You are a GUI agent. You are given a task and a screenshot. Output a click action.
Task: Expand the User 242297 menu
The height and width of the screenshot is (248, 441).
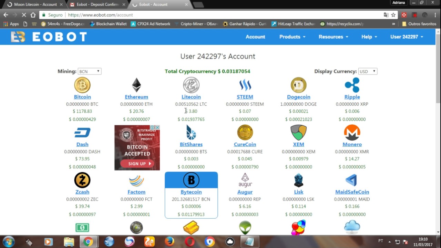click(x=407, y=37)
